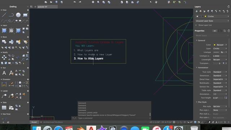Collapse the General properties section

197,40
